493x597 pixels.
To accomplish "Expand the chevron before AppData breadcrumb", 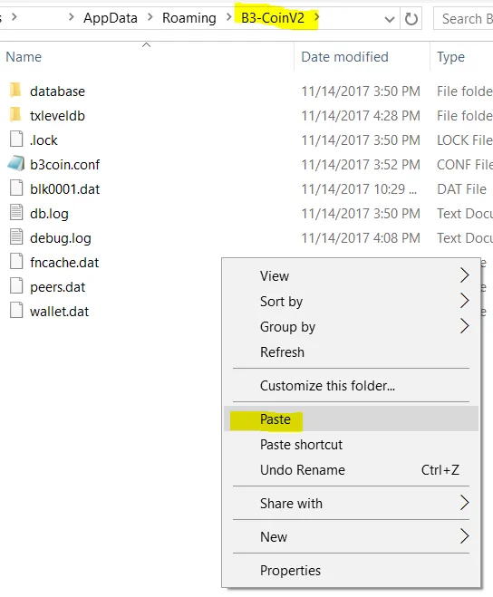I will 72,17.
